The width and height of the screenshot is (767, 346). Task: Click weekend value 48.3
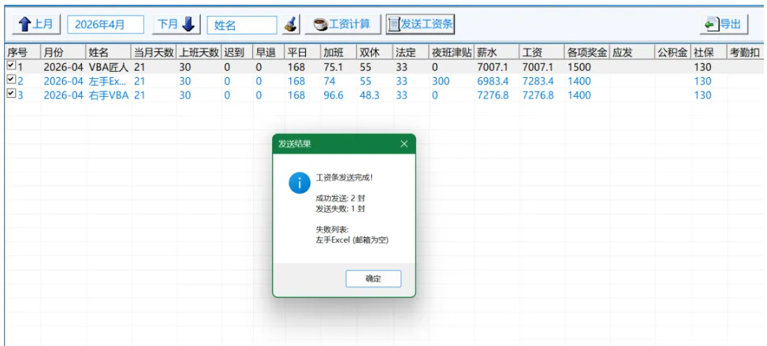click(370, 95)
